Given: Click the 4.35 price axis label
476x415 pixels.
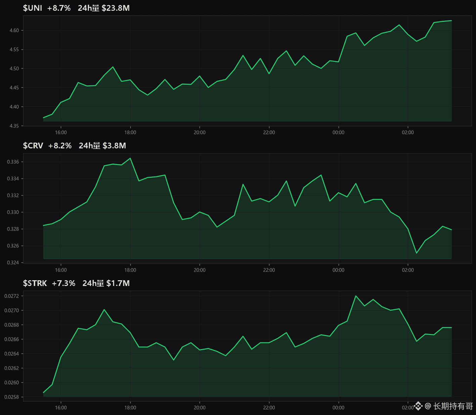Looking at the screenshot, I should tap(14, 126).
